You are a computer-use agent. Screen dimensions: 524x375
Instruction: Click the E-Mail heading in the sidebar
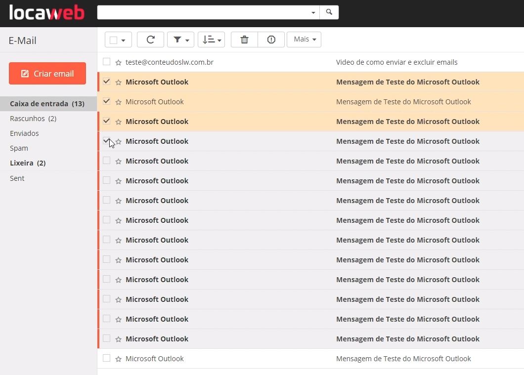tap(22, 41)
